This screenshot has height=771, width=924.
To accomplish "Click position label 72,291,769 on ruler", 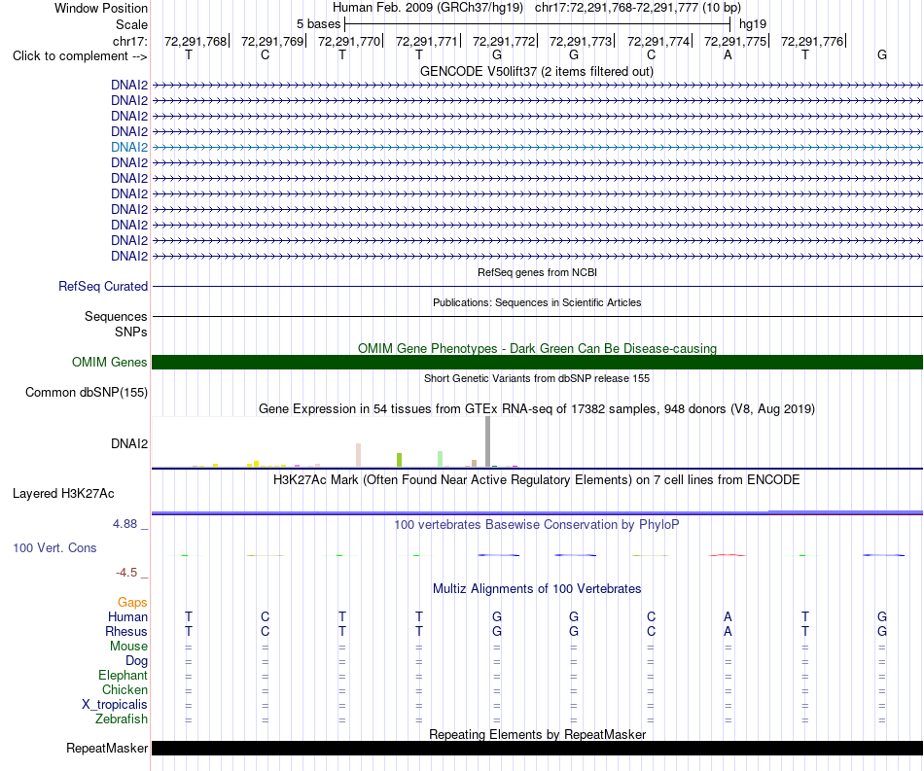I will point(272,41).
